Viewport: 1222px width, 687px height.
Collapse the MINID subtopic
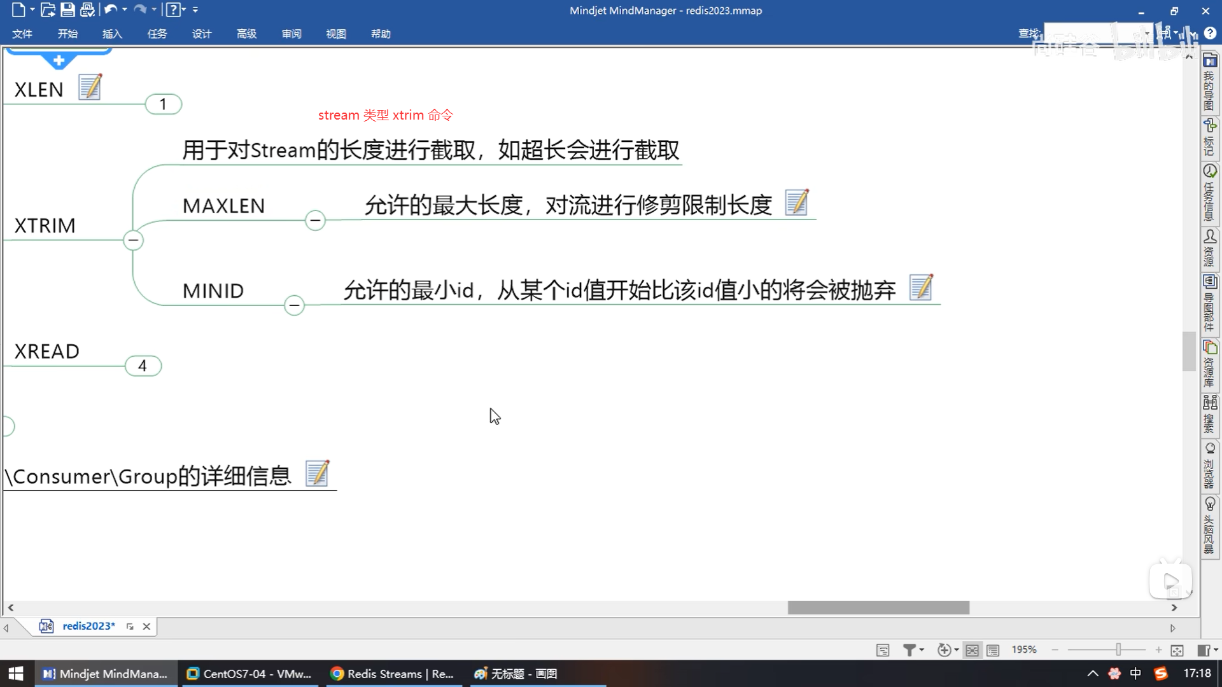click(x=294, y=305)
